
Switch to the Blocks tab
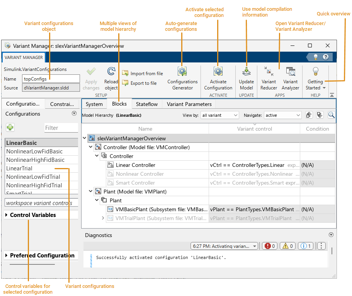pos(119,104)
